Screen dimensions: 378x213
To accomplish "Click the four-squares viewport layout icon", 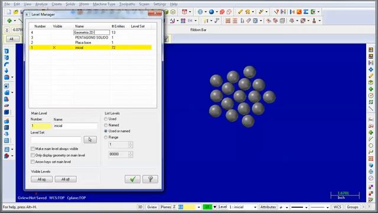I will tap(183, 21).
